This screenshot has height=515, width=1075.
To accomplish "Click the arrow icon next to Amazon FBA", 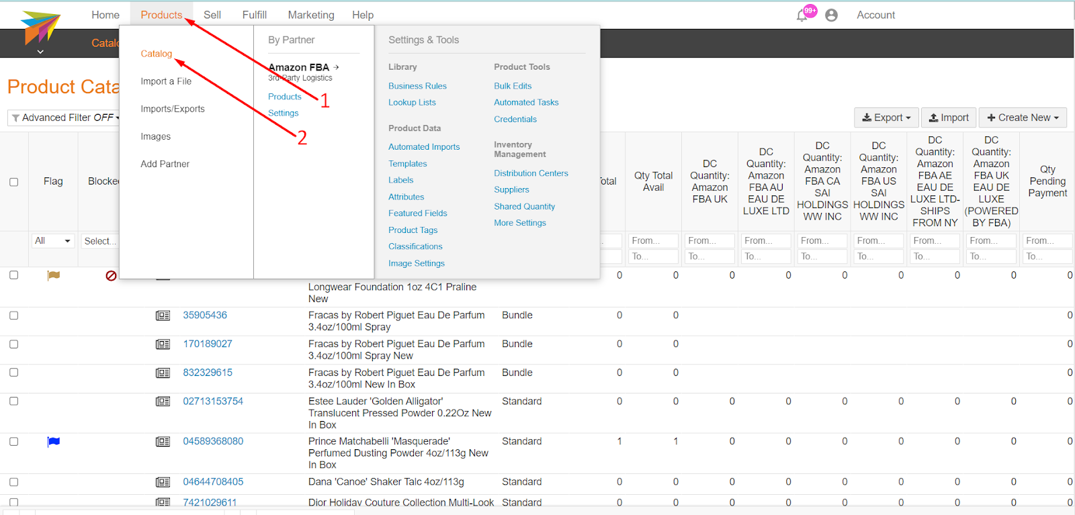I will click(337, 67).
